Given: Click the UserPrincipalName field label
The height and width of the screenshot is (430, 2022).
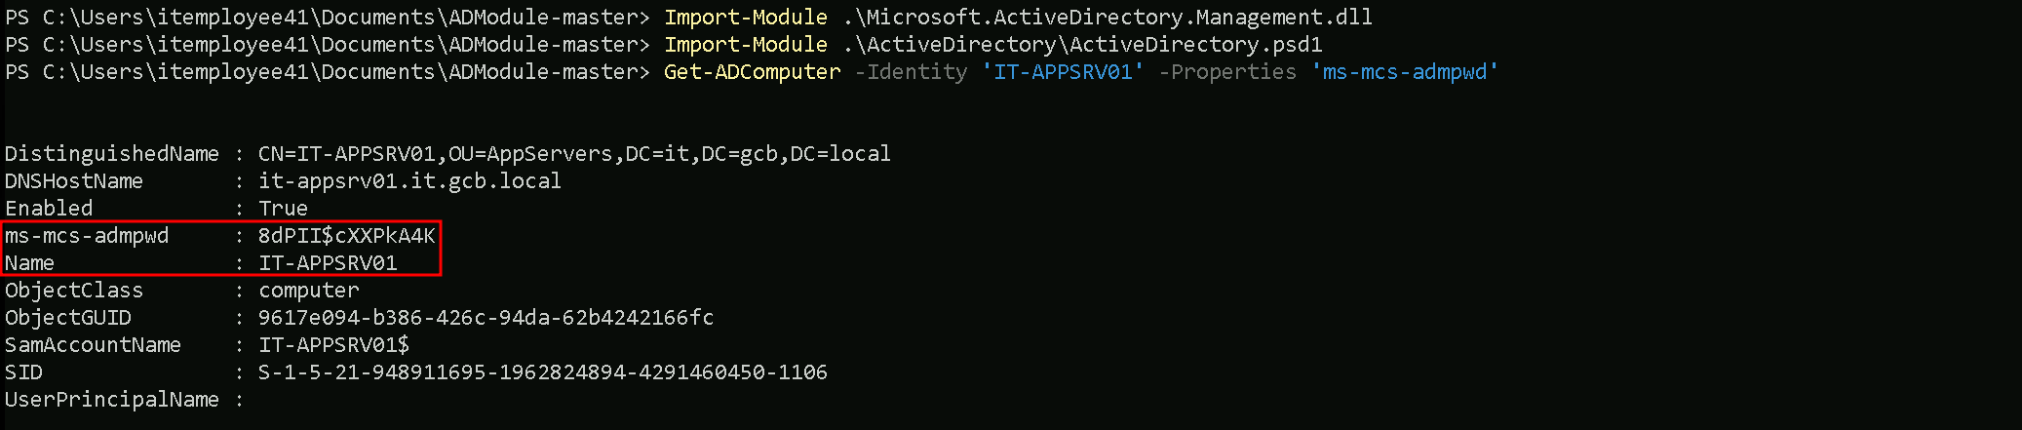Looking at the screenshot, I should point(111,400).
